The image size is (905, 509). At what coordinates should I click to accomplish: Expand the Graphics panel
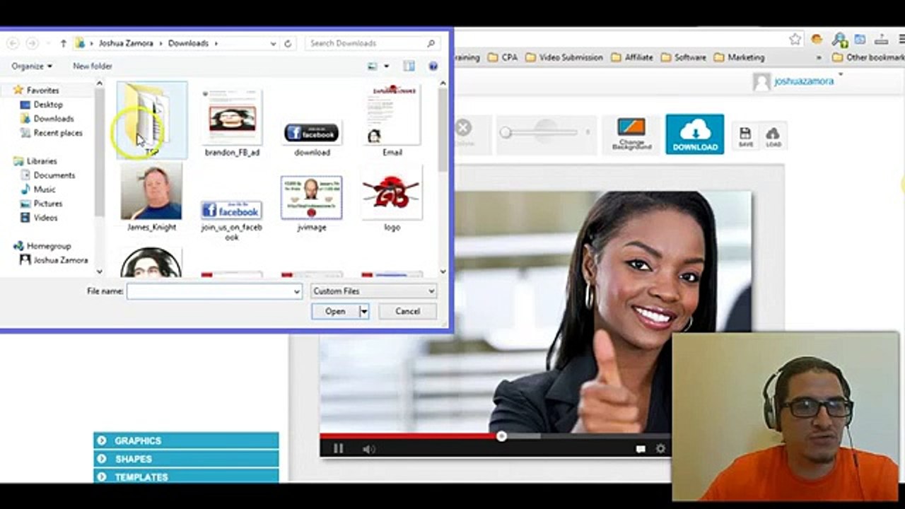[x=186, y=440]
